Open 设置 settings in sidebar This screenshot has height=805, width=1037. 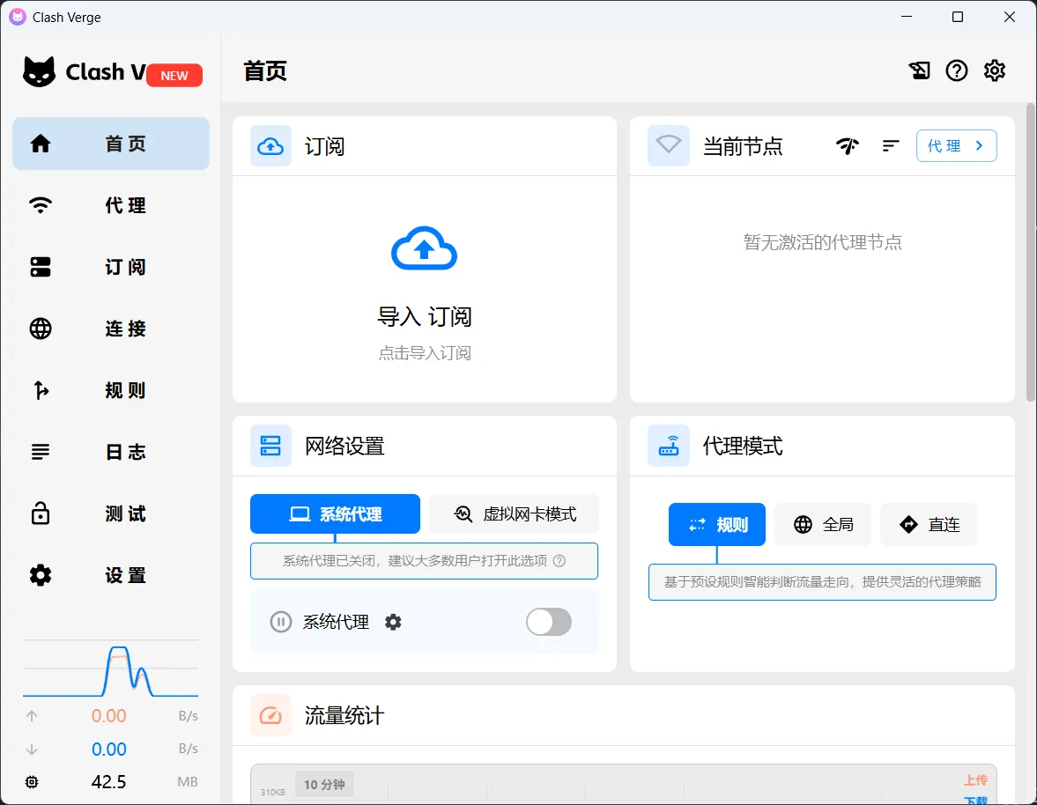click(x=110, y=575)
